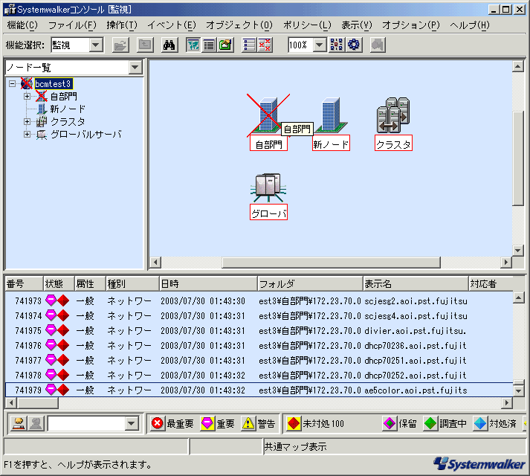The width and height of the screenshot is (530, 476).
Task: Click the grayed second operator icon button
Action: click(x=36, y=423)
